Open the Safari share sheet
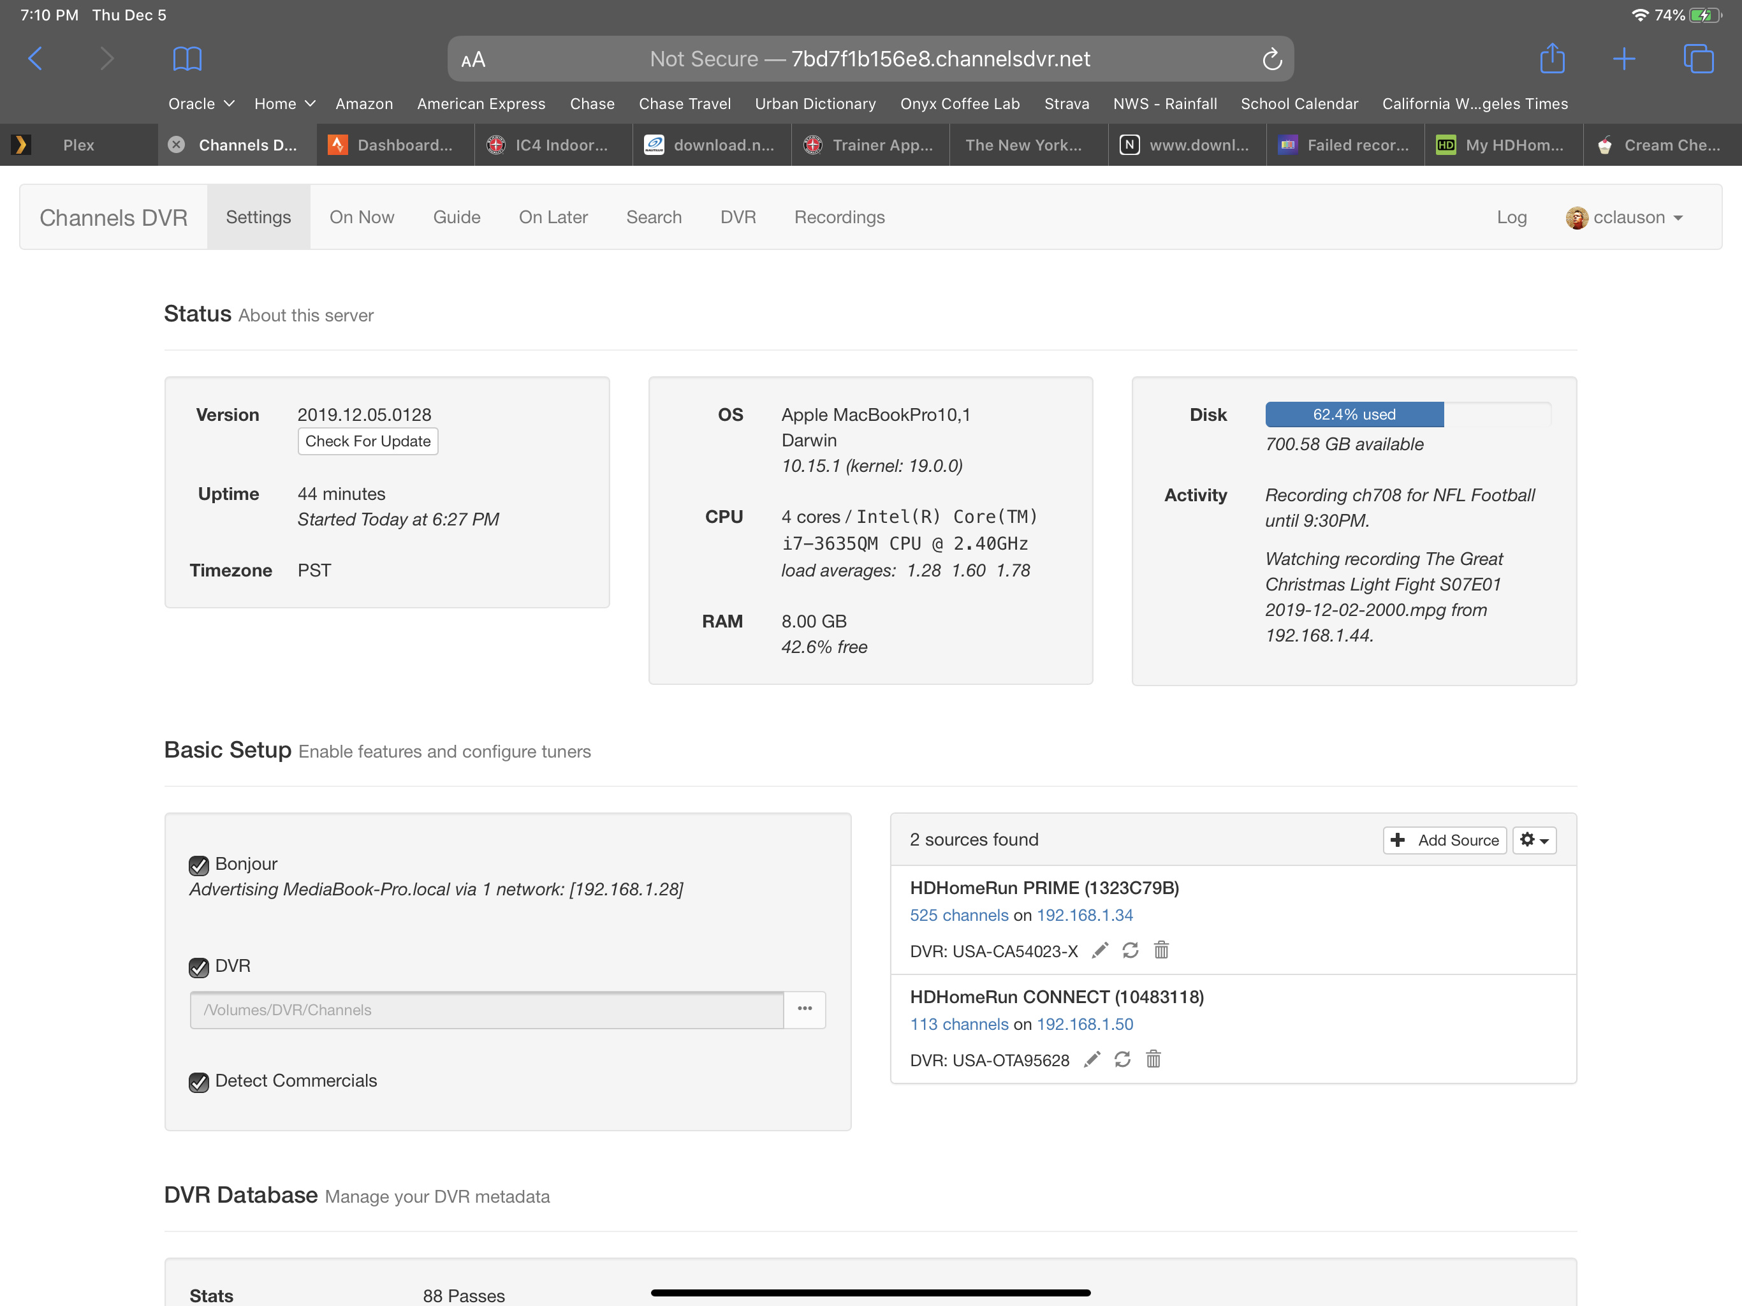The width and height of the screenshot is (1742, 1306). 1551,59
